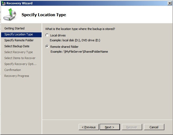Viewport: 173px width, 135px height.
Task: Open the Getting Started step
Action: 14,28
